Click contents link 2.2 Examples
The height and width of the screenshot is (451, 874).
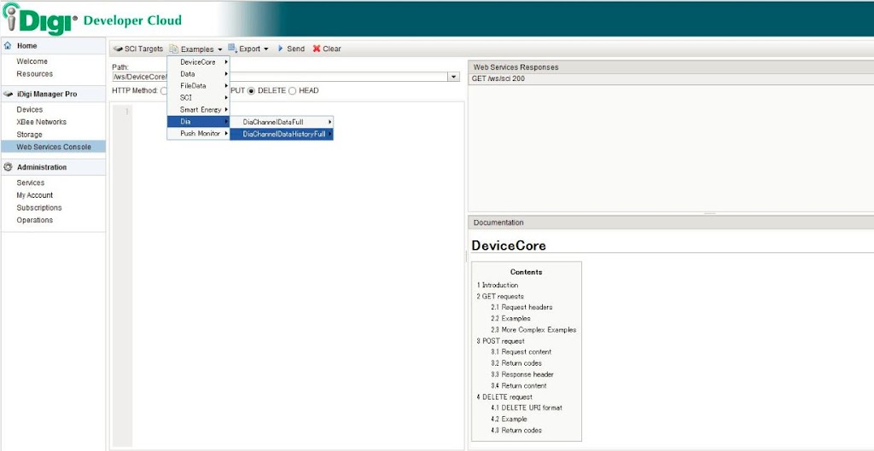click(510, 319)
